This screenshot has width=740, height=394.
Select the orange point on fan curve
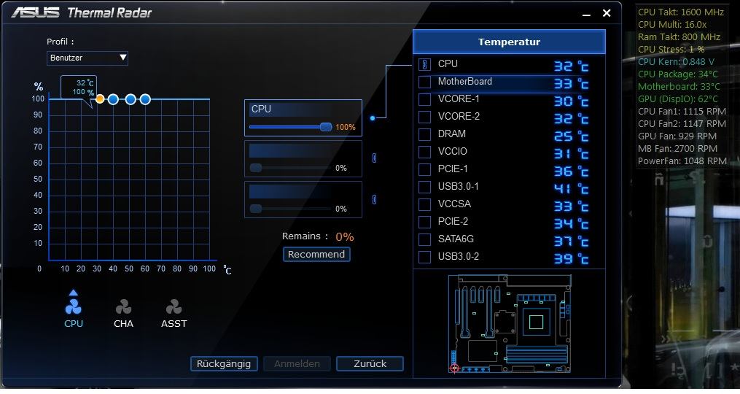(100, 98)
